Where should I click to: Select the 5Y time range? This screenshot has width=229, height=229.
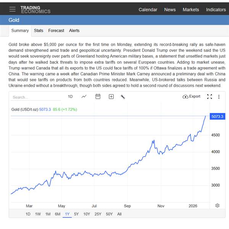76,214
